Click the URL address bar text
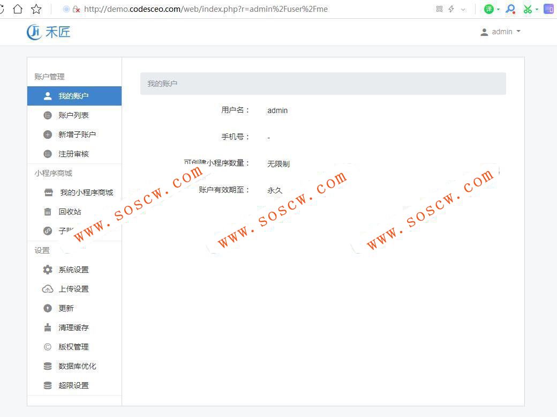 click(x=206, y=9)
